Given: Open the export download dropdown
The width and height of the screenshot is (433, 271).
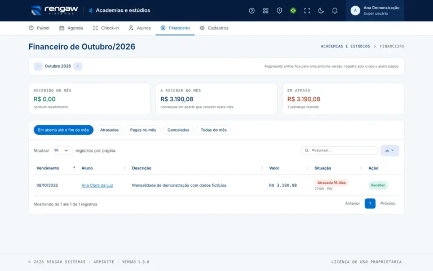Looking at the screenshot, I should point(390,150).
